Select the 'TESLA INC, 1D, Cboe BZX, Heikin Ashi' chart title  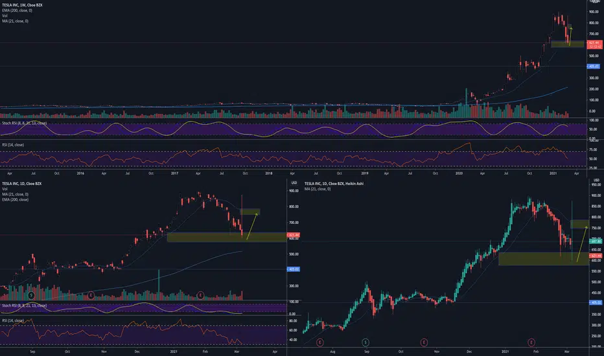point(334,184)
